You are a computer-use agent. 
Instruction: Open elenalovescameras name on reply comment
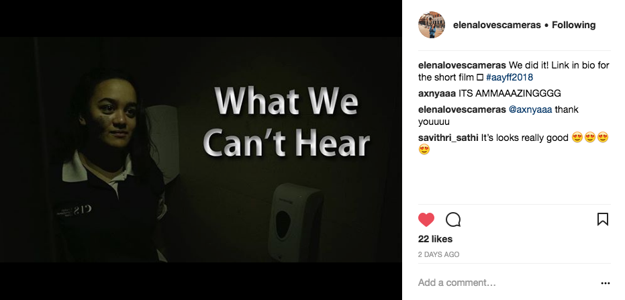[x=462, y=109]
